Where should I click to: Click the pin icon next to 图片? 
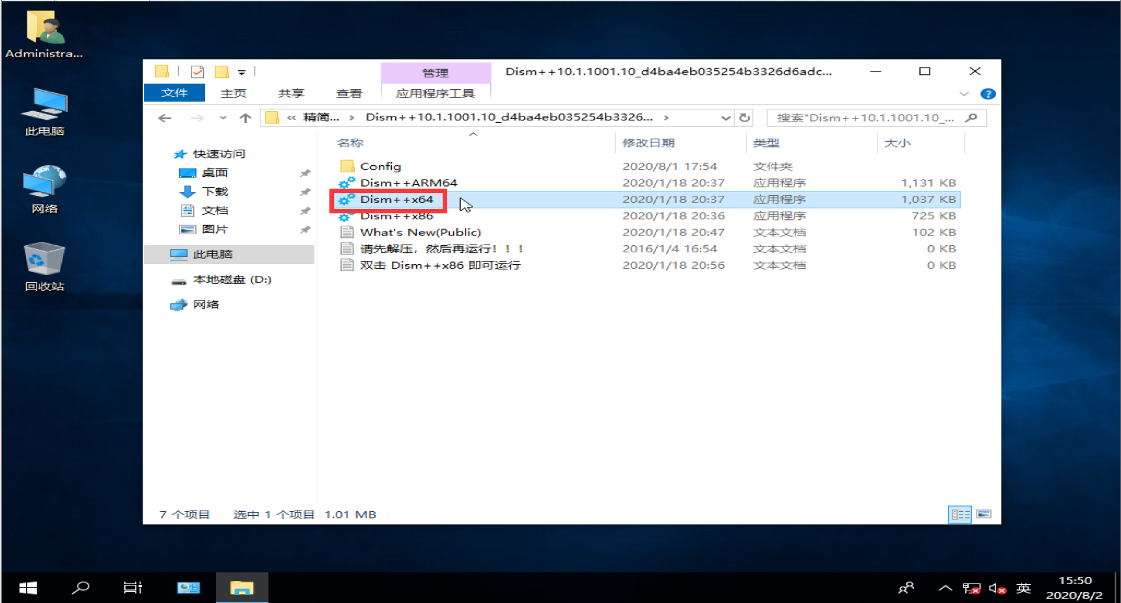click(x=305, y=230)
